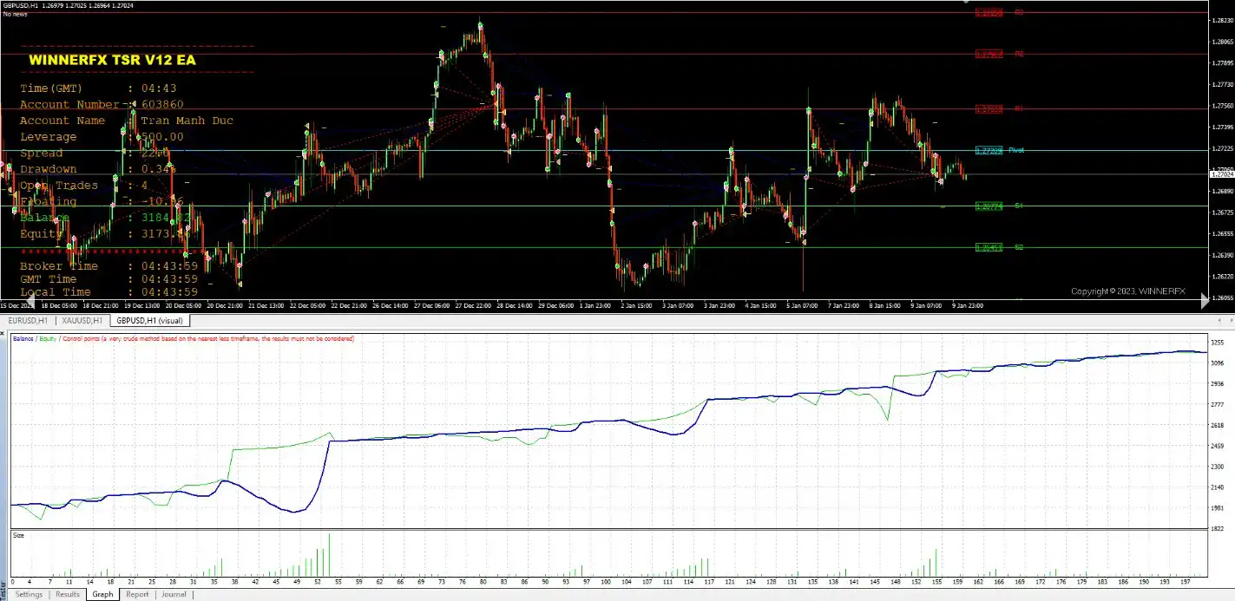Select the tester Graph tab
Viewport: 1235px width, 601px height.
coord(103,595)
